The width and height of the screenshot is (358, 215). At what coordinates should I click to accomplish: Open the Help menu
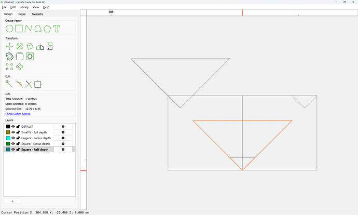[x=46, y=7]
